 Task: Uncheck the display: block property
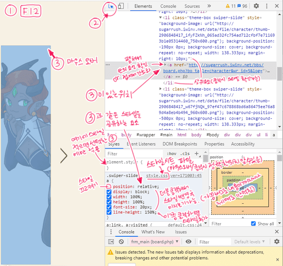110,192
